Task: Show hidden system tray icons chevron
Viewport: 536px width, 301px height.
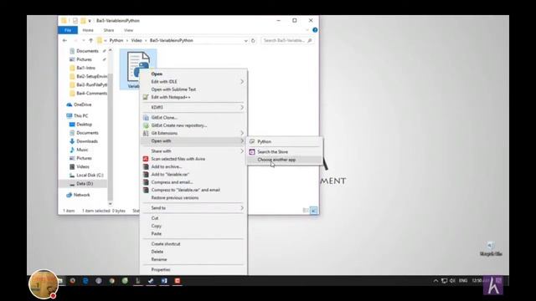Action: (x=435, y=281)
